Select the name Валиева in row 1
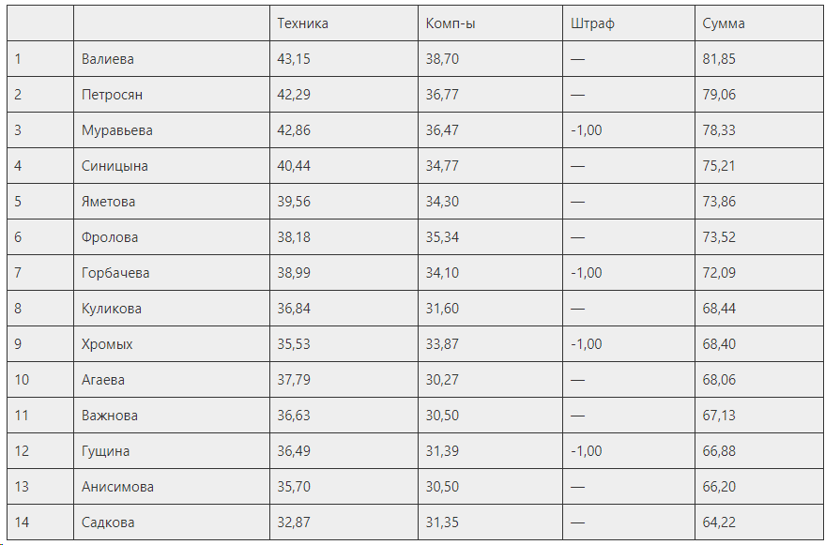Image resolution: width=825 pixels, height=545 pixels. click(107, 59)
